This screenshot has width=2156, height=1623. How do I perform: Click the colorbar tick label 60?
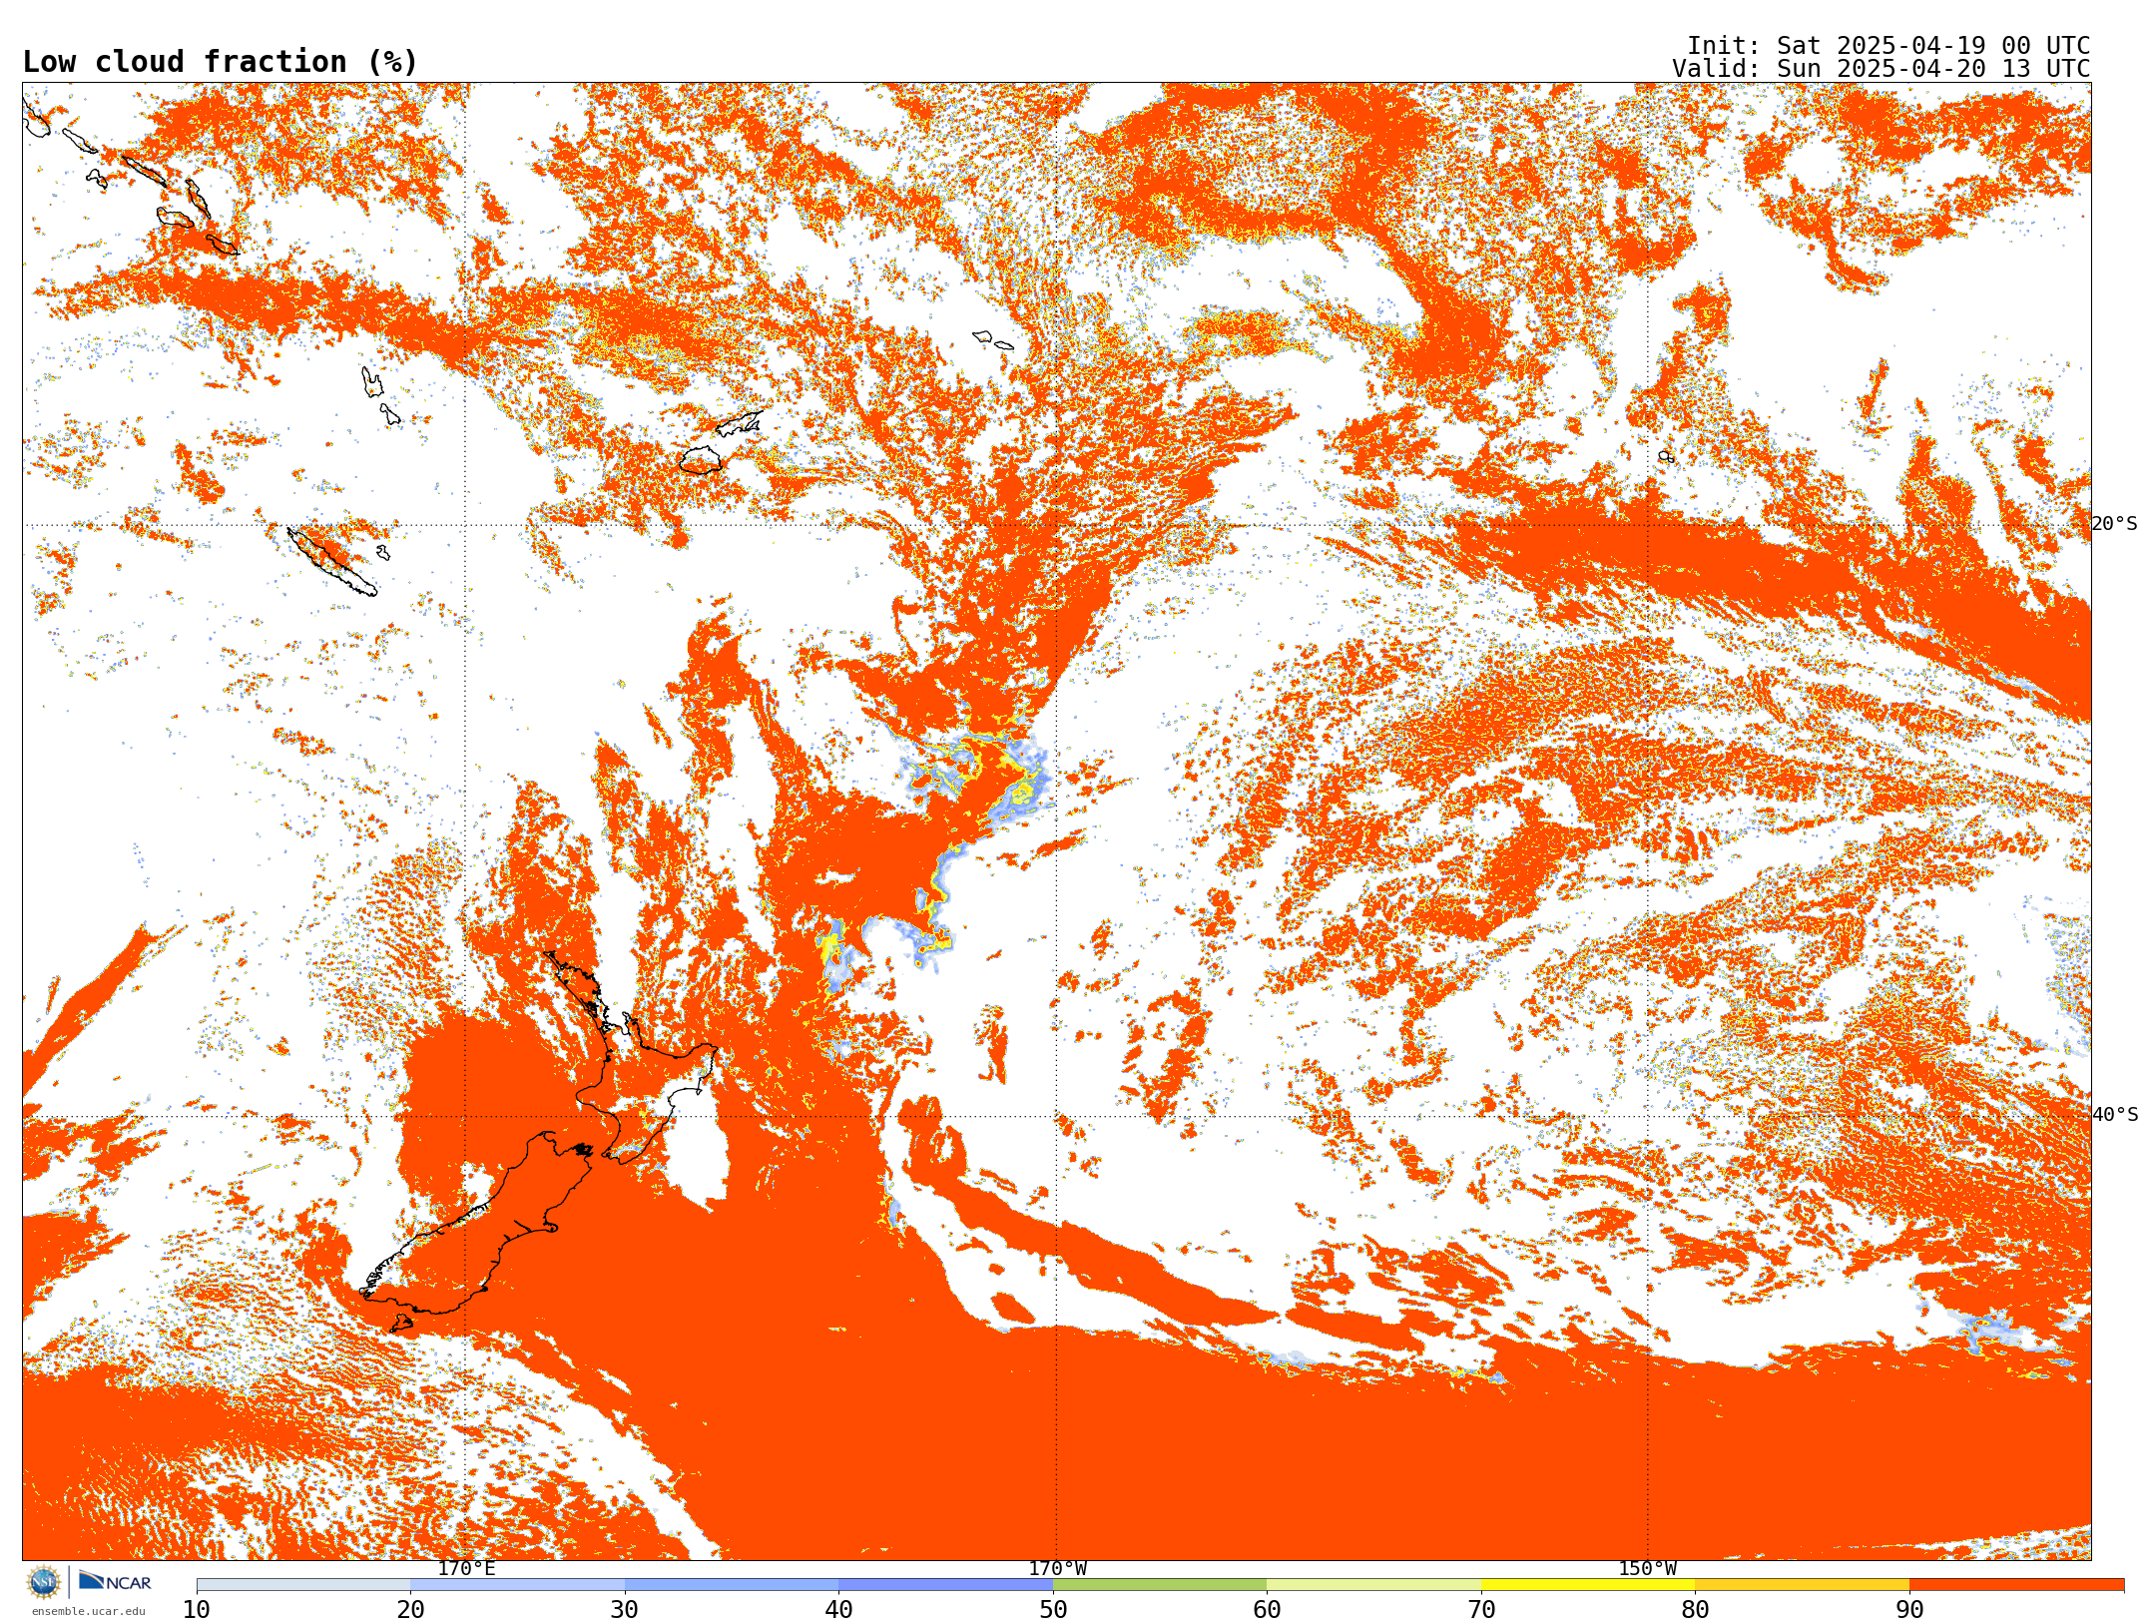(x=1267, y=1610)
